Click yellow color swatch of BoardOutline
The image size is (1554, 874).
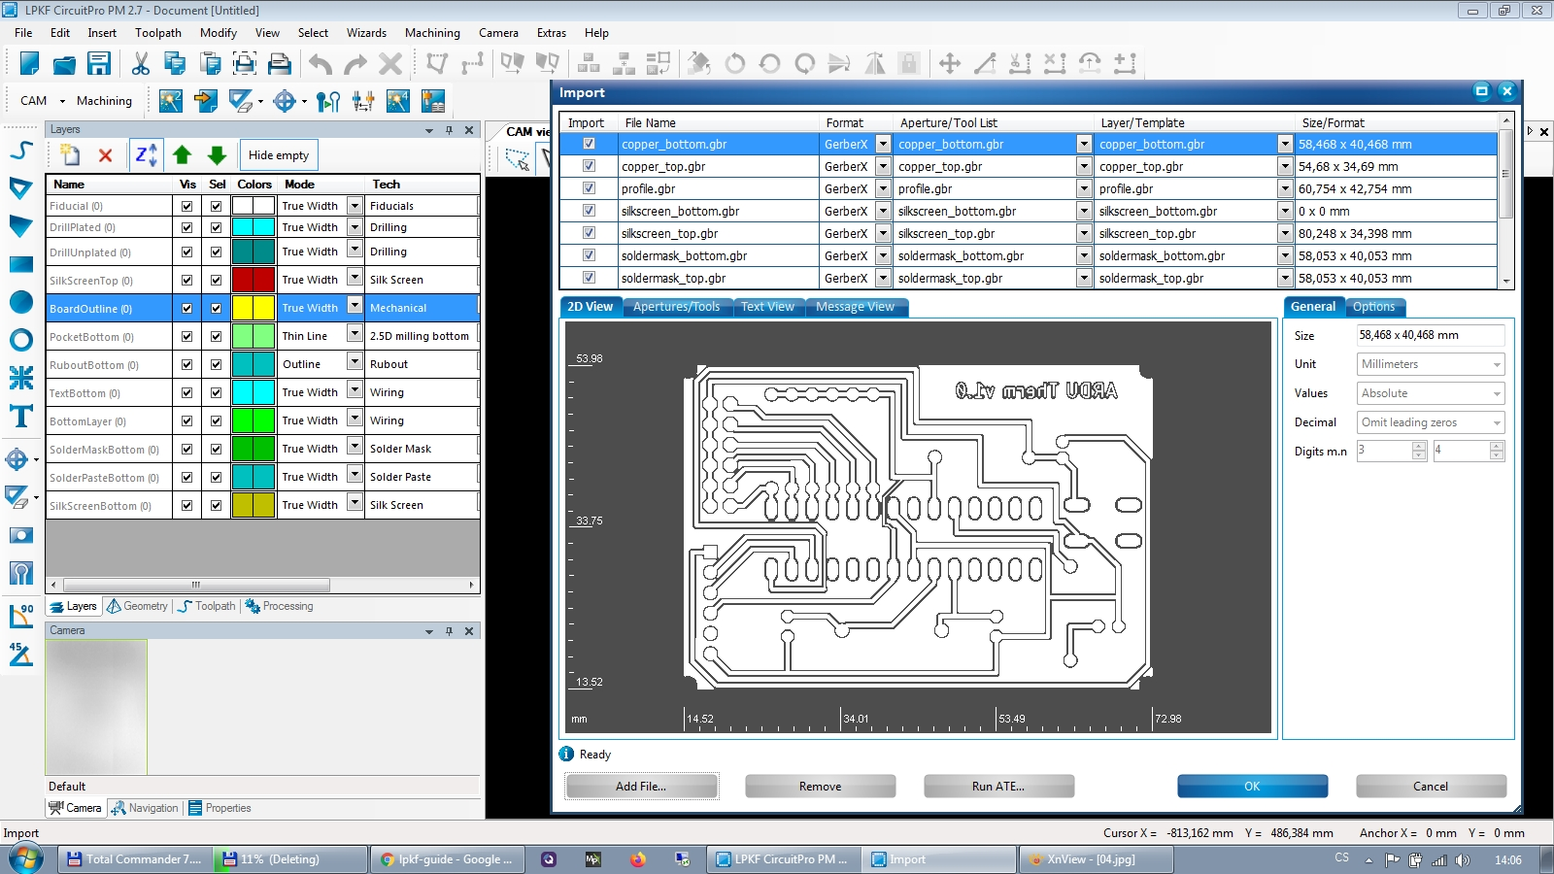253,308
